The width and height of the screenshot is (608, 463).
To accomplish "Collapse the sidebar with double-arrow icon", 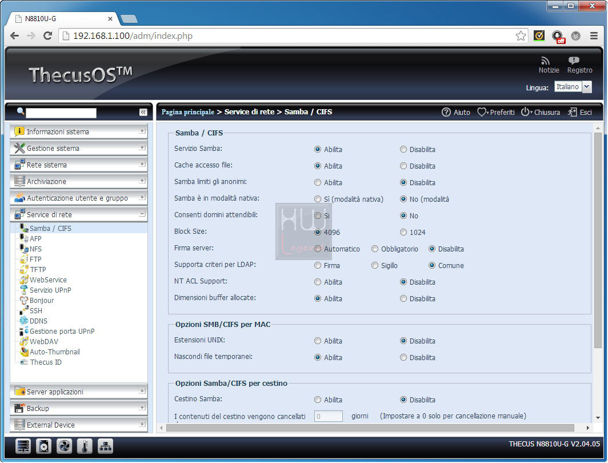I will pyautogui.click(x=143, y=112).
